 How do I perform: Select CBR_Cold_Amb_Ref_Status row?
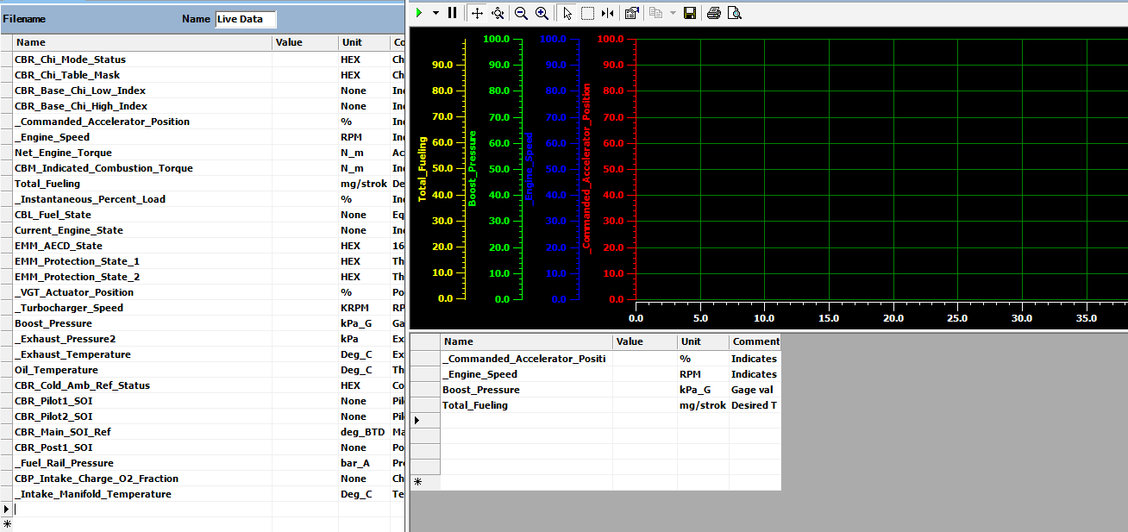coord(82,385)
